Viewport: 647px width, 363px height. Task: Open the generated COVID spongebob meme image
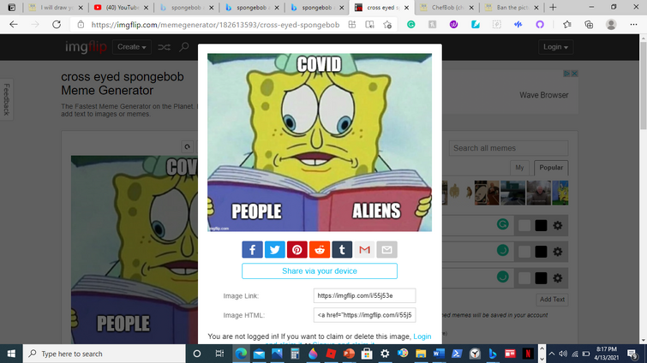[320, 142]
